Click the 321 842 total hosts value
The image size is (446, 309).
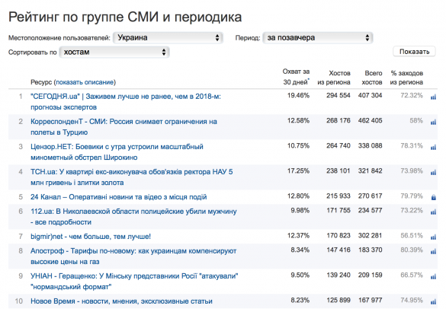370,171
